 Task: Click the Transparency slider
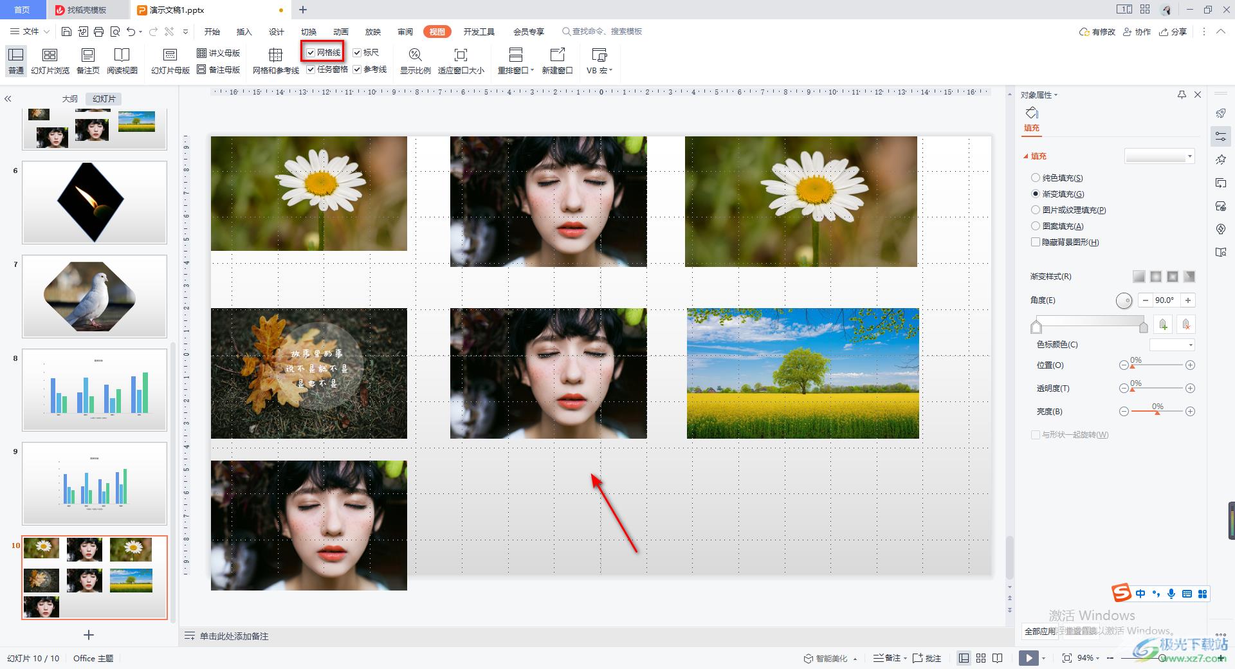pos(1157,389)
